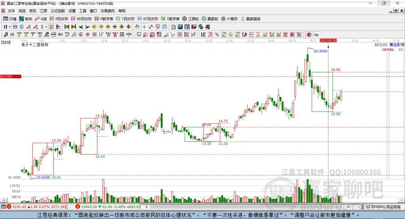
Task: Click the 老子十二宫结构 indicator title
Action: tap(35, 45)
